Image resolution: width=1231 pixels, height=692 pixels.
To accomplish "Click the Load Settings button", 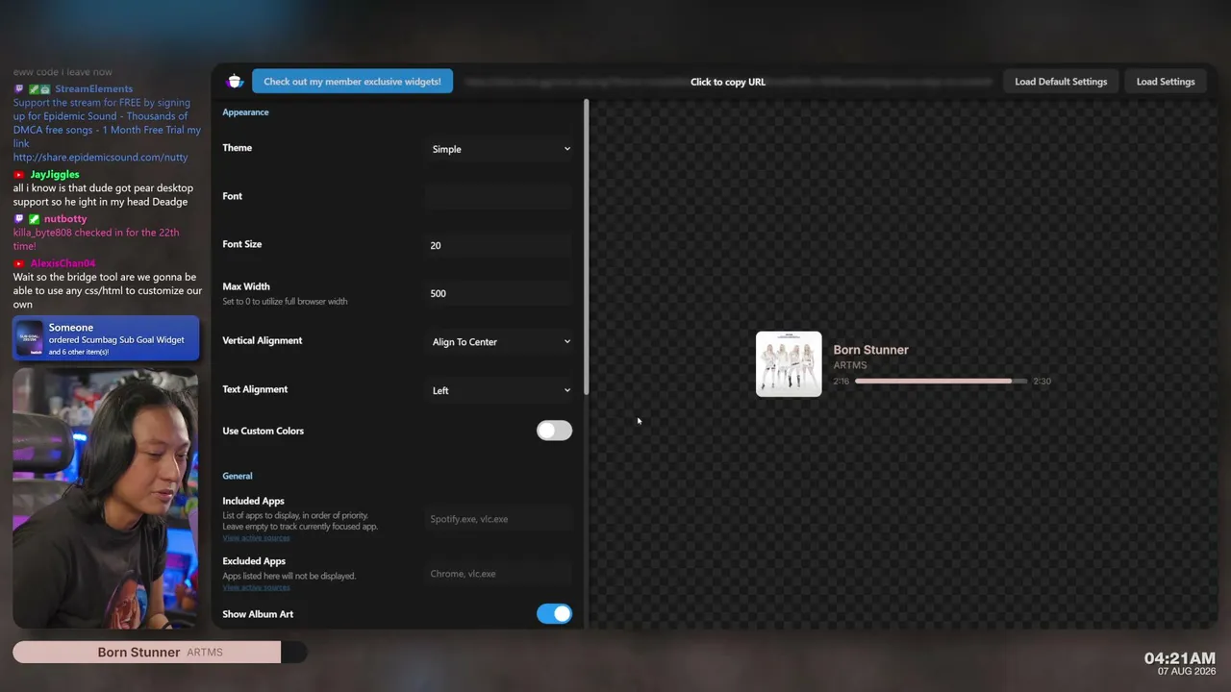I will [x=1166, y=82].
